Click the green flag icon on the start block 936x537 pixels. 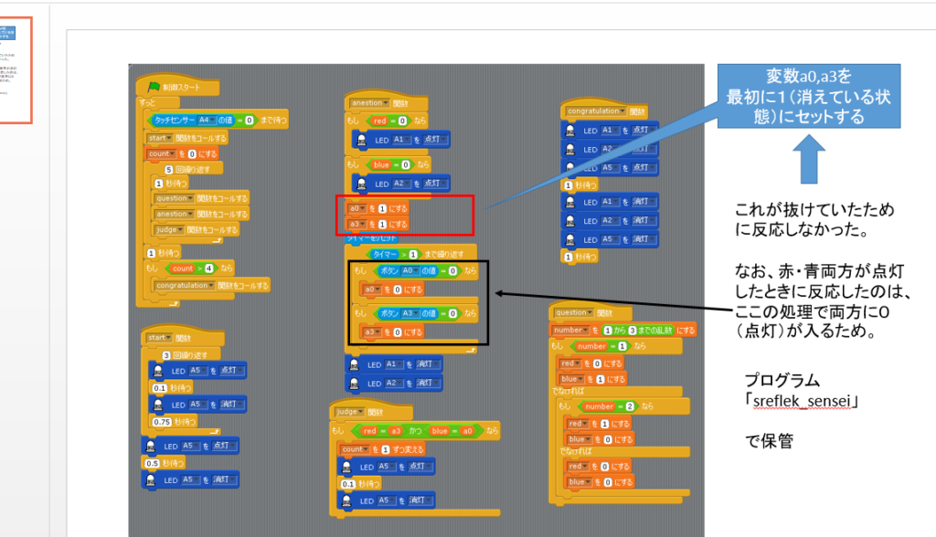[152, 88]
